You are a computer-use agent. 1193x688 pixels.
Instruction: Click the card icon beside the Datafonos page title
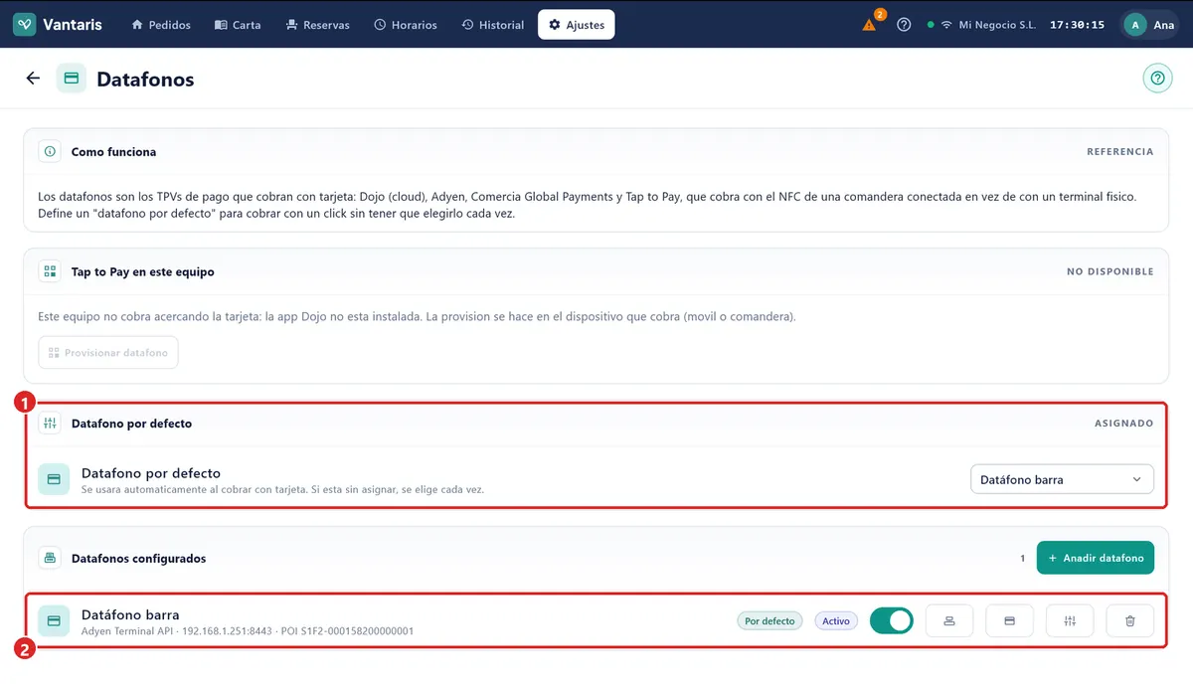(72, 79)
